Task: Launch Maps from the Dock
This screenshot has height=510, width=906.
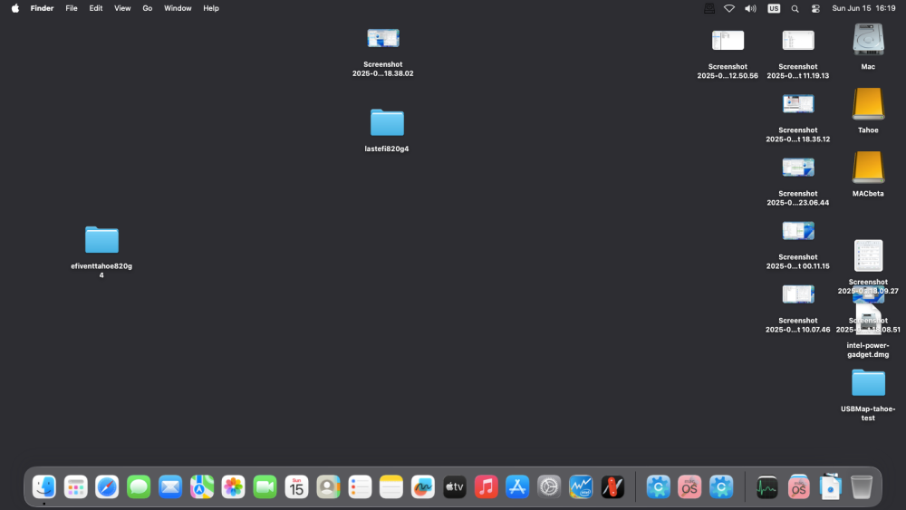Action: pos(202,486)
